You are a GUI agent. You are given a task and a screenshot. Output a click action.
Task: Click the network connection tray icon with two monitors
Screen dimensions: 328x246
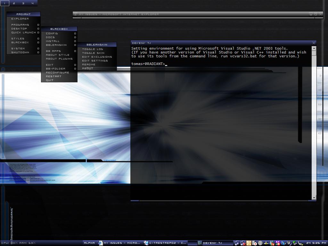click(237, 243)
